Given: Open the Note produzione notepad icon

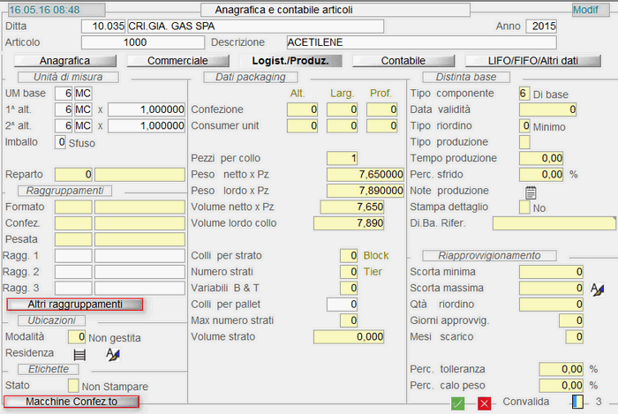Looking at the screenshot, I should [x=531, y=191].
